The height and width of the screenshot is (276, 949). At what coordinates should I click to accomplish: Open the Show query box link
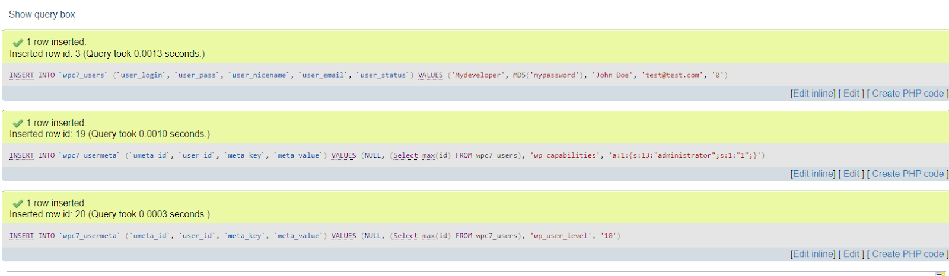coord(42,14)
